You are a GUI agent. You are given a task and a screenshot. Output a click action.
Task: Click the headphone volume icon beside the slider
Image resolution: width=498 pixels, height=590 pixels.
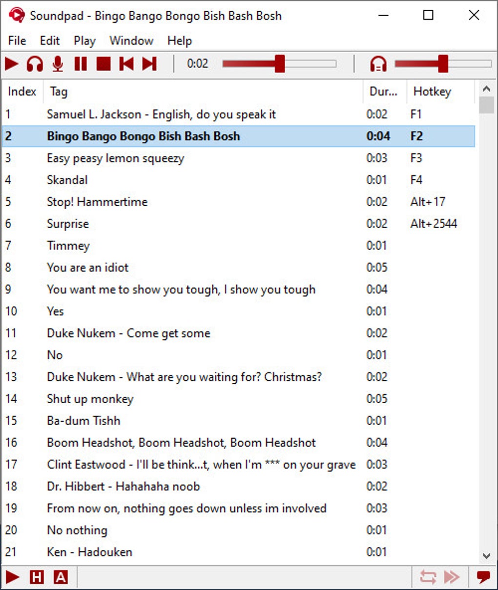click(378, 64)
